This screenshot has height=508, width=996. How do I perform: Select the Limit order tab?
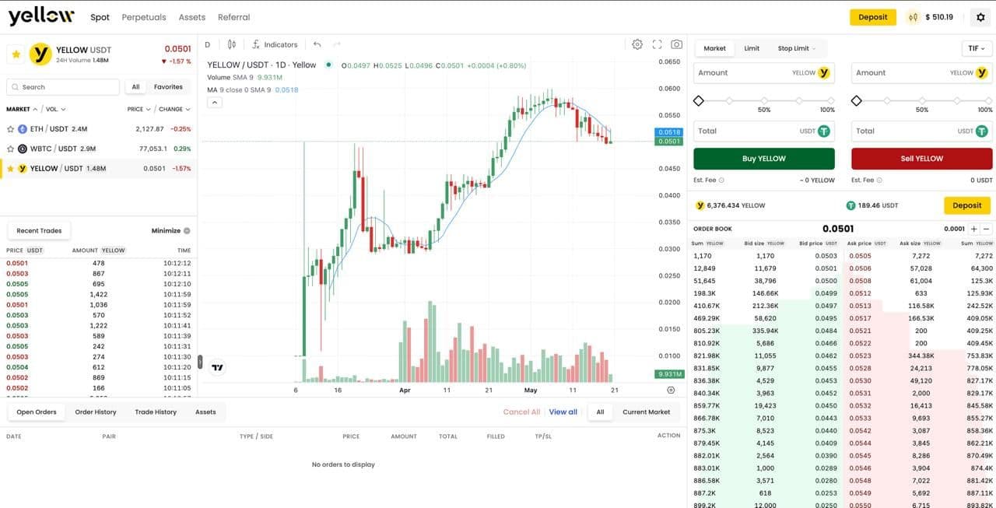(x=752, y=48)
